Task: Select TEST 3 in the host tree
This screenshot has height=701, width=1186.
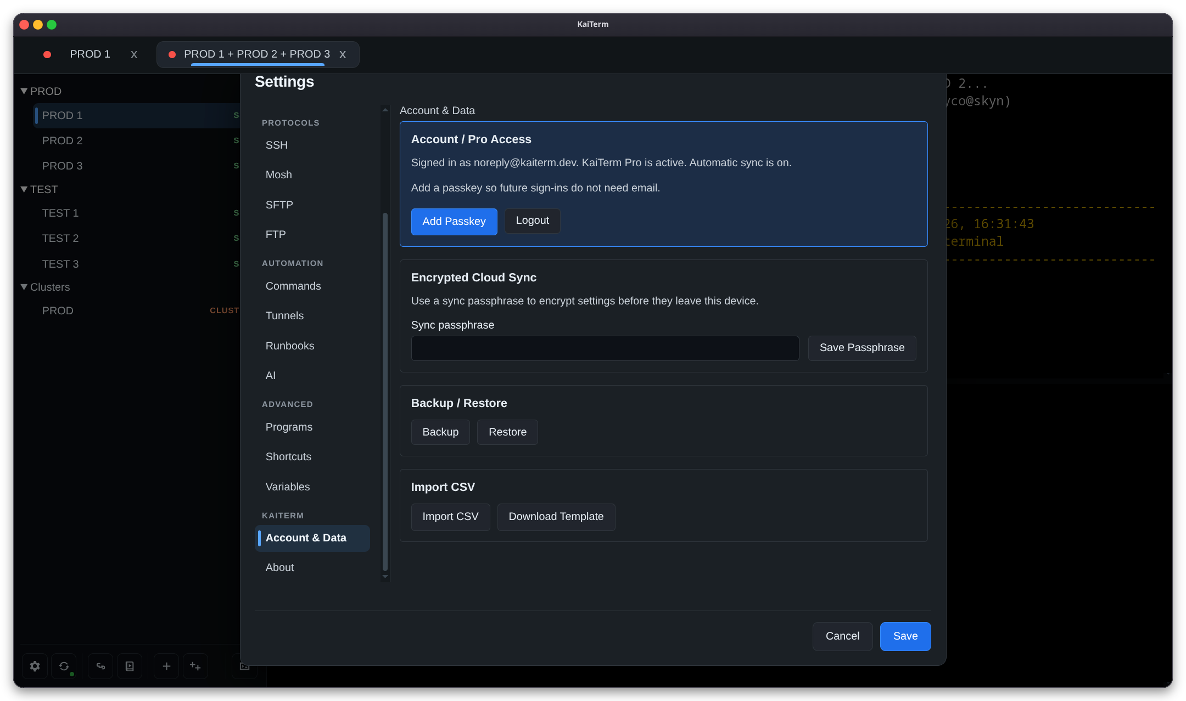Action: pos(136,264)
